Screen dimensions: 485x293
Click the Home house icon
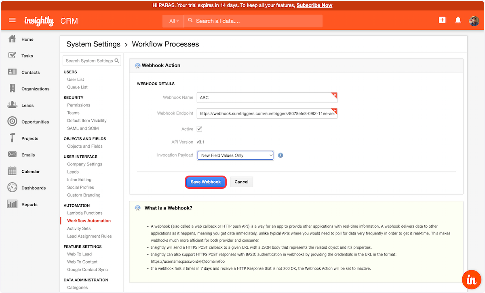coord(13,39)
